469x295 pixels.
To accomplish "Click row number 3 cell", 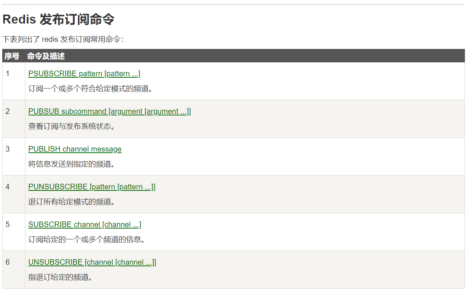I will point(8,149).
